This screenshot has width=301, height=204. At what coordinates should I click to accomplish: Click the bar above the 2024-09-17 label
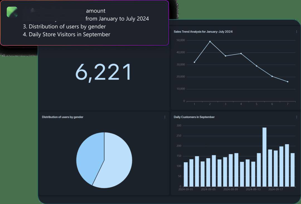276,169
